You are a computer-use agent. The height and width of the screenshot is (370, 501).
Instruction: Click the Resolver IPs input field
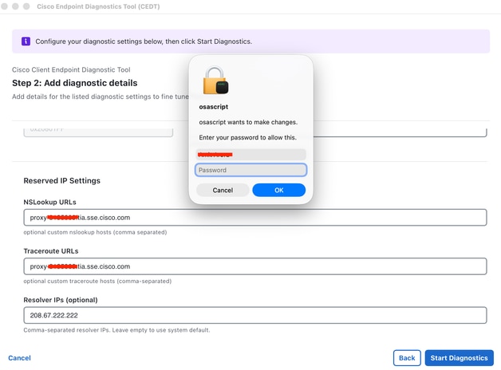pyautogui.click(x=255, y=315)
